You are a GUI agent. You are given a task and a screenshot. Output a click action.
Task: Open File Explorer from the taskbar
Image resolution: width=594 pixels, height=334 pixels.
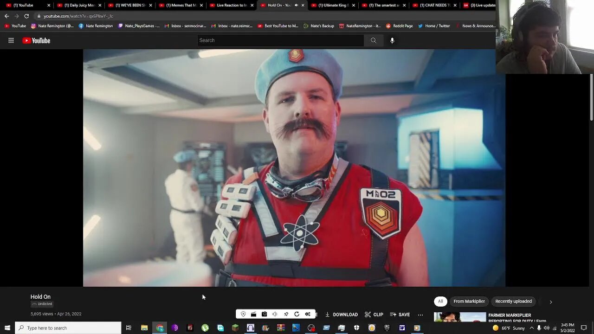144,328
